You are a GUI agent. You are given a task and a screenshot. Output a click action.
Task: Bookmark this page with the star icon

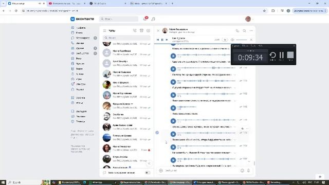coord(264,11)
